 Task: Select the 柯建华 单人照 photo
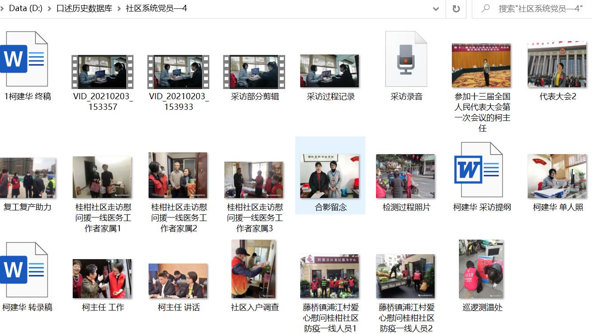(557, 176)
